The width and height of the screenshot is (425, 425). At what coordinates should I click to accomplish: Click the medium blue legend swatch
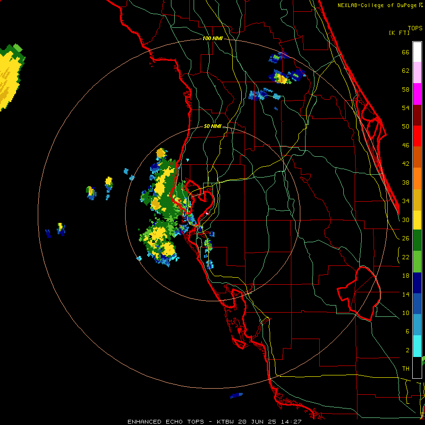pos(417,304)
